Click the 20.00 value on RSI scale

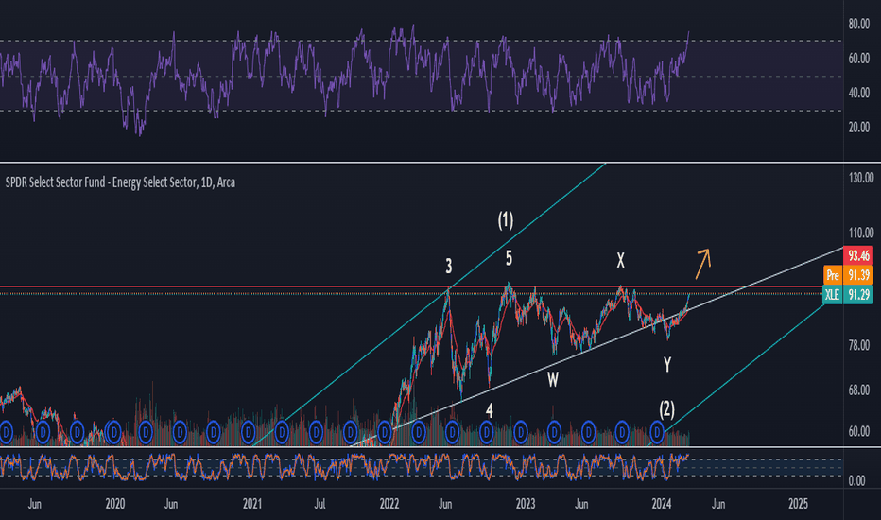coord(859,127)
